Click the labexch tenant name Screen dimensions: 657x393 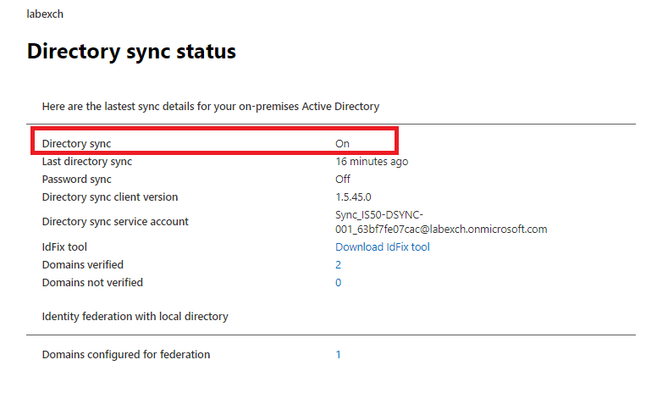point(45,14)
